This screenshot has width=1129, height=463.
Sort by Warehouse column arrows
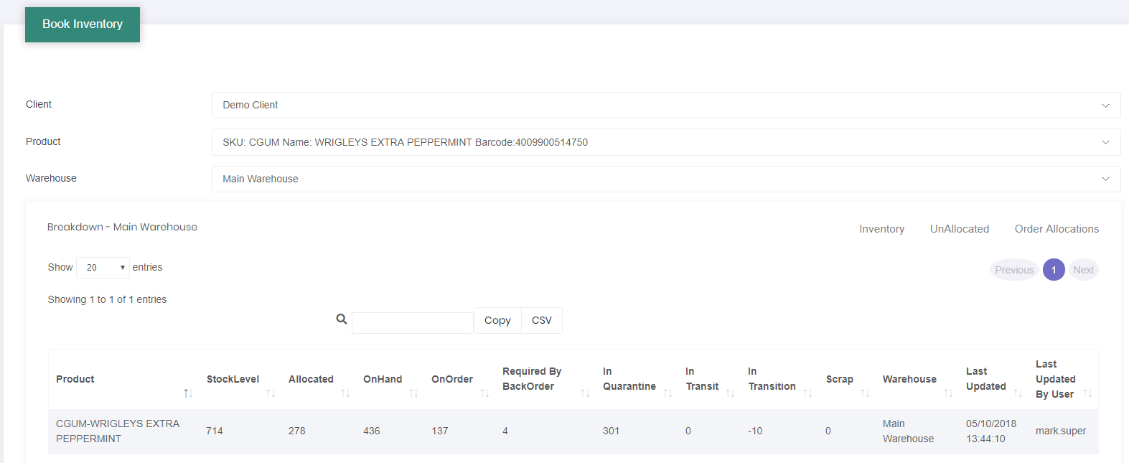(948, 393)
